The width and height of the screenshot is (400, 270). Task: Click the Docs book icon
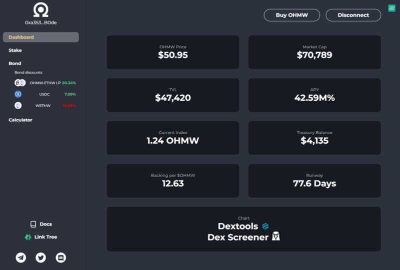33,224
